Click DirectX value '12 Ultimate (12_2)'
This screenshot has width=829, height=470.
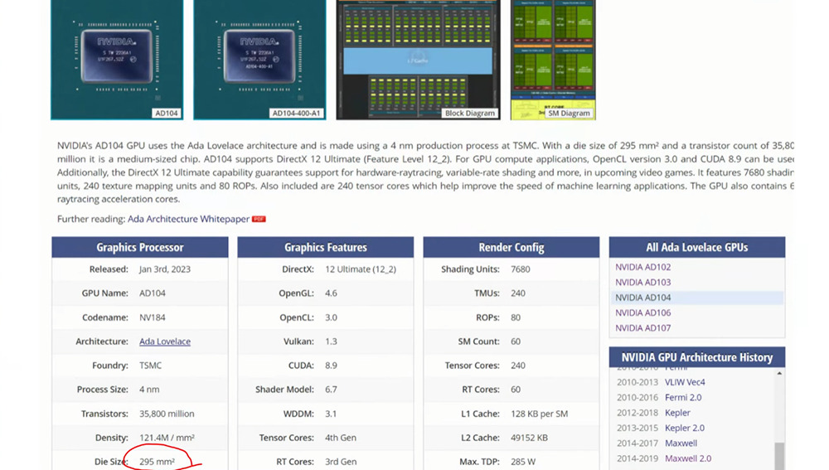click(361, 269)
